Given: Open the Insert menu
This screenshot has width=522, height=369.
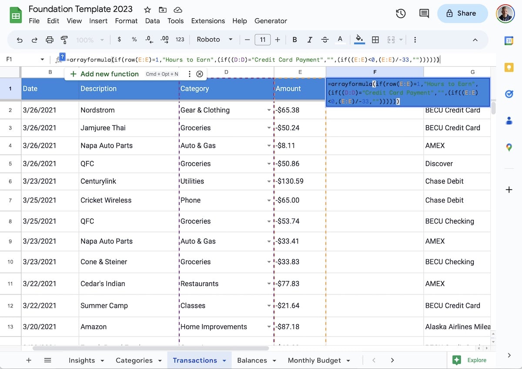Looking at the screenshot, I should 98,21.
